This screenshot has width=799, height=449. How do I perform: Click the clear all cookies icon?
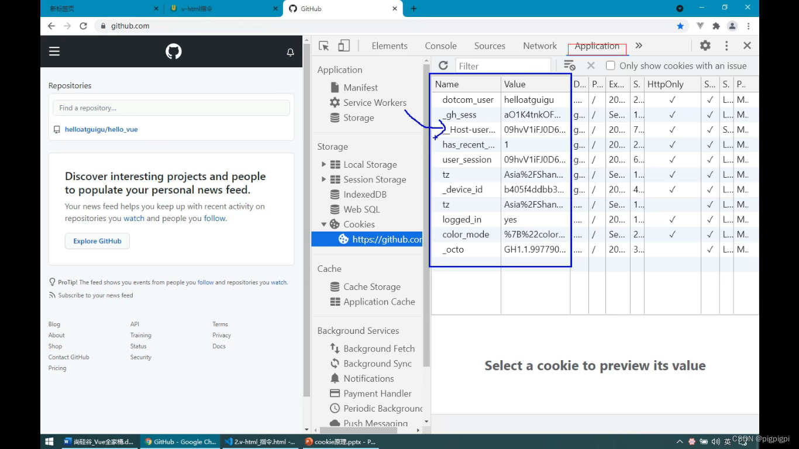coord(569,65)
